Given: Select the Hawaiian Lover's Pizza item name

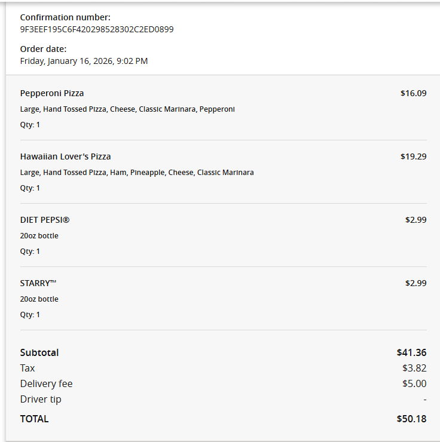Looking at the screenshot, I should 65,156.
